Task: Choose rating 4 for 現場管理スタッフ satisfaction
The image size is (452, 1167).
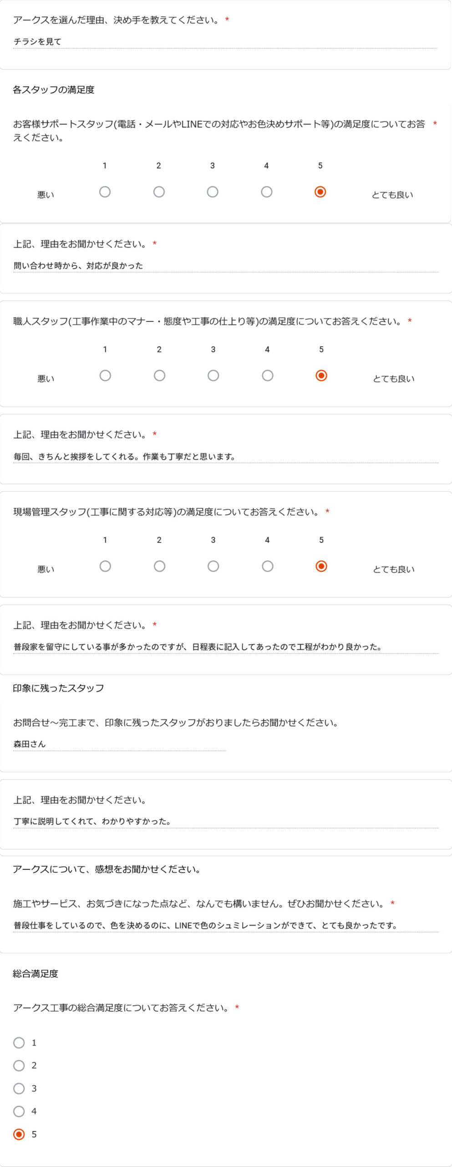Action: click(x=268, y=566)
